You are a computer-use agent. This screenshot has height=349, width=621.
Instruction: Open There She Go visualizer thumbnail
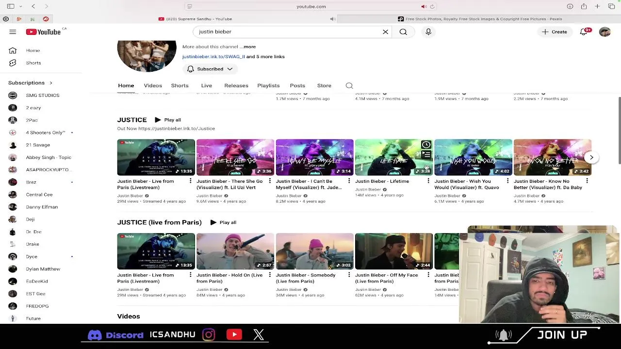tap(235, 157)
